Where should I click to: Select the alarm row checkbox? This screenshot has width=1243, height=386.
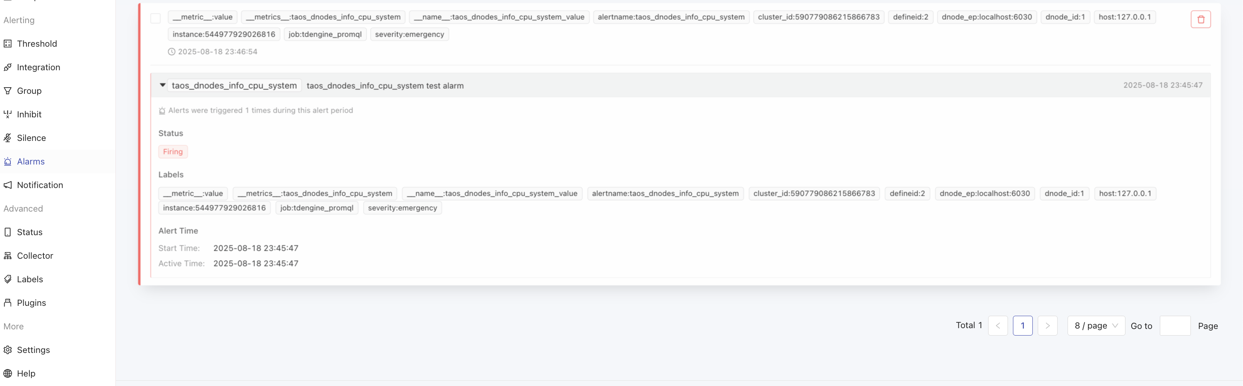pos(156,18)
